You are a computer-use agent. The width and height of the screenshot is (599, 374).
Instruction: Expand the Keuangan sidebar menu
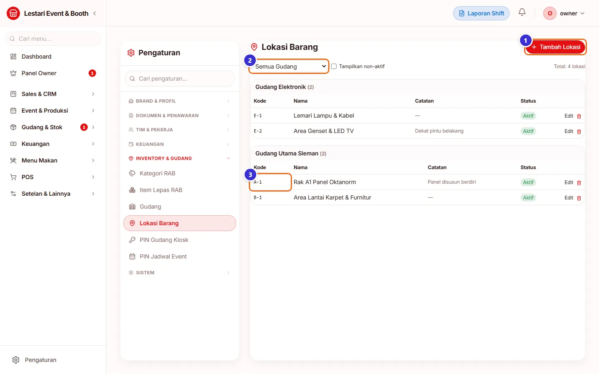click(53, 144)
